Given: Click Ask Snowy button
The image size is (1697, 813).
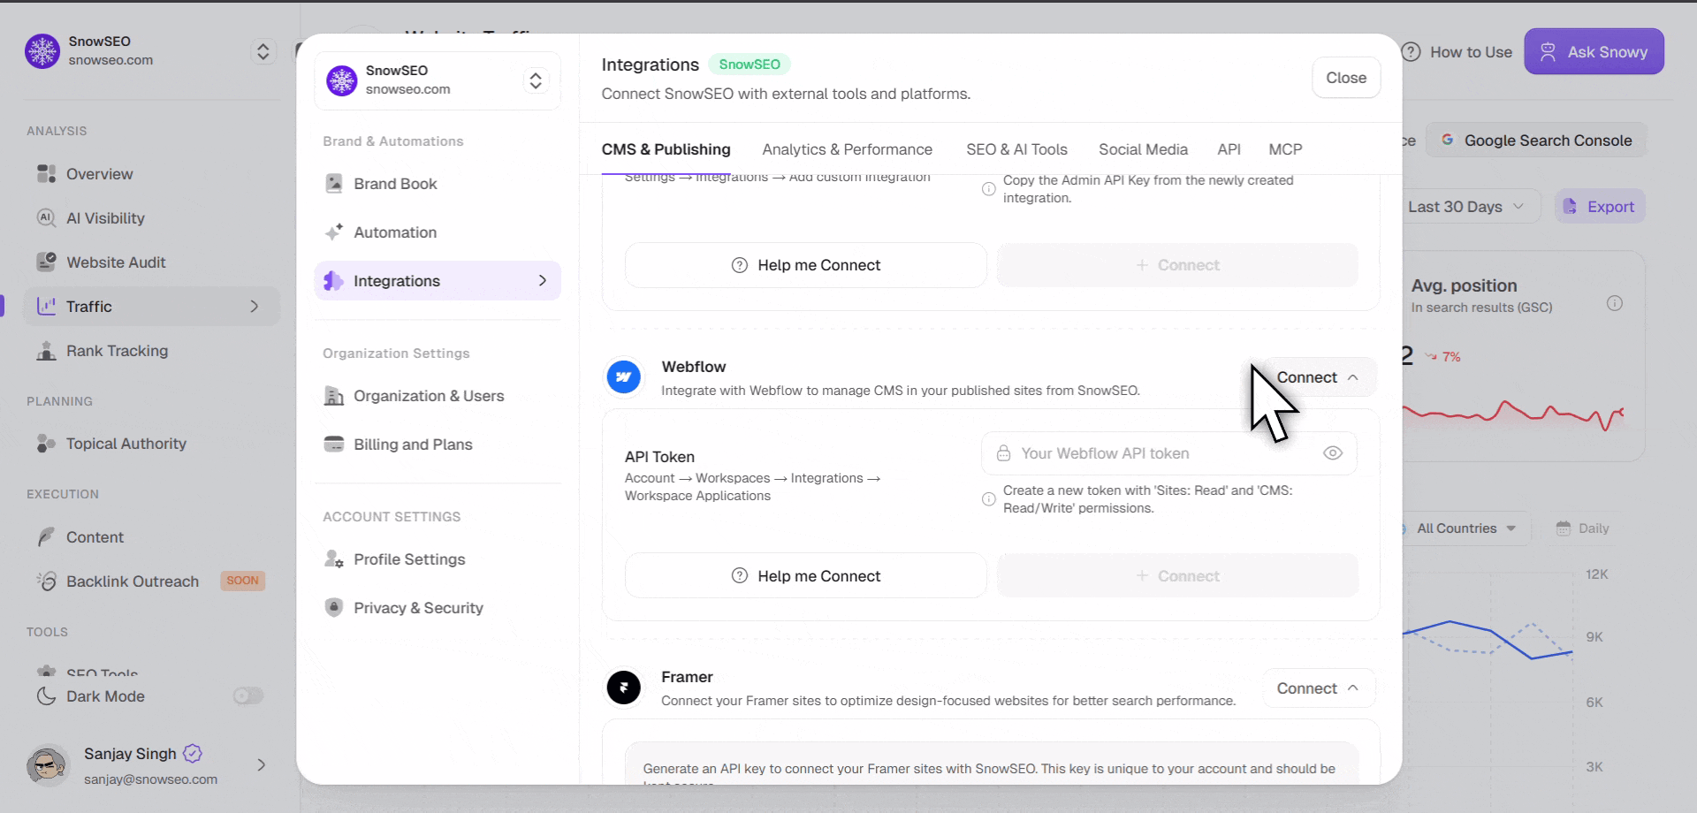Looking at the screenshot, I should 1594,52.
